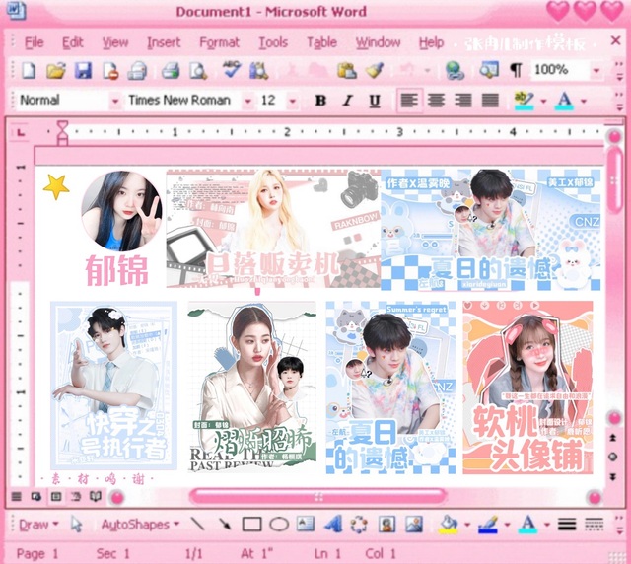
Task: Toggle Italic formatting
Action: pyautogui.click(x=347, y=101)
